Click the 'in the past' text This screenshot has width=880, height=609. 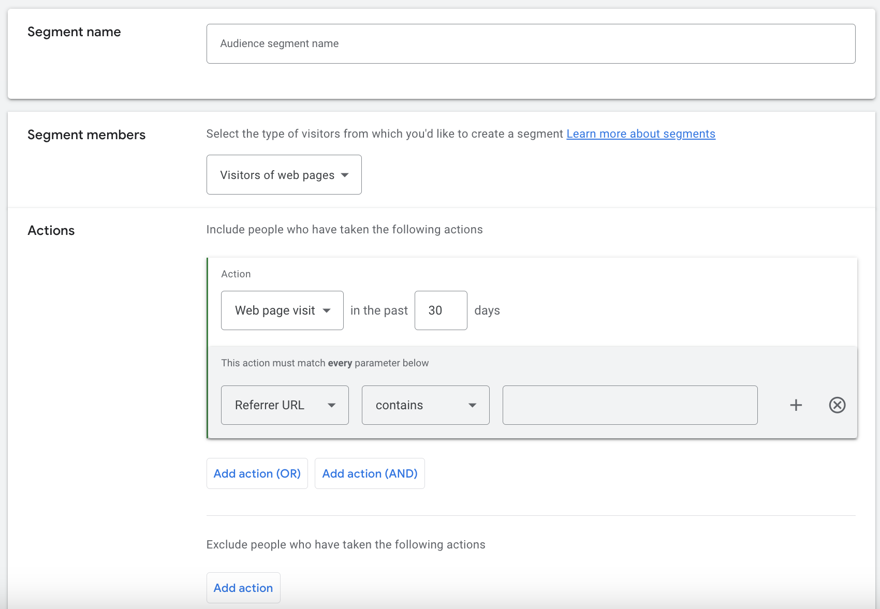pos(379,310)
